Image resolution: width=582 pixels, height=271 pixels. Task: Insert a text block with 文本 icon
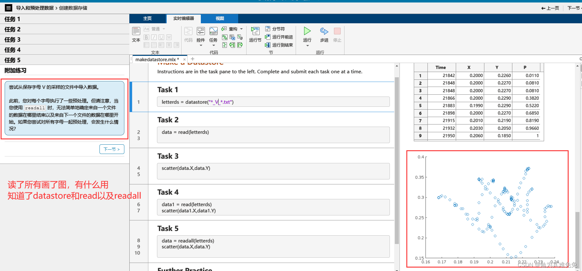coord(136,34)
